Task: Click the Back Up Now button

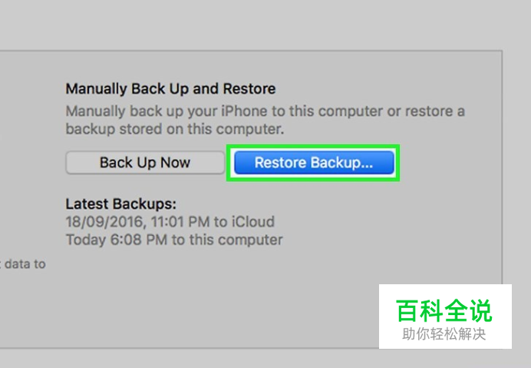Action: [145, 163]
